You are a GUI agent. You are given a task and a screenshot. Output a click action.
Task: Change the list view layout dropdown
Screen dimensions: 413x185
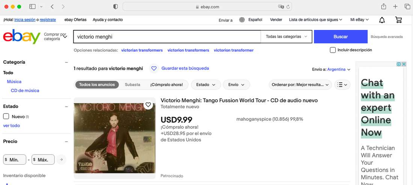[342, 85]
